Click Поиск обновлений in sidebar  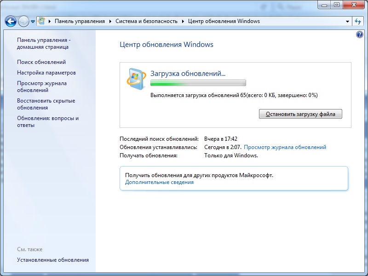tap(41, 62)
